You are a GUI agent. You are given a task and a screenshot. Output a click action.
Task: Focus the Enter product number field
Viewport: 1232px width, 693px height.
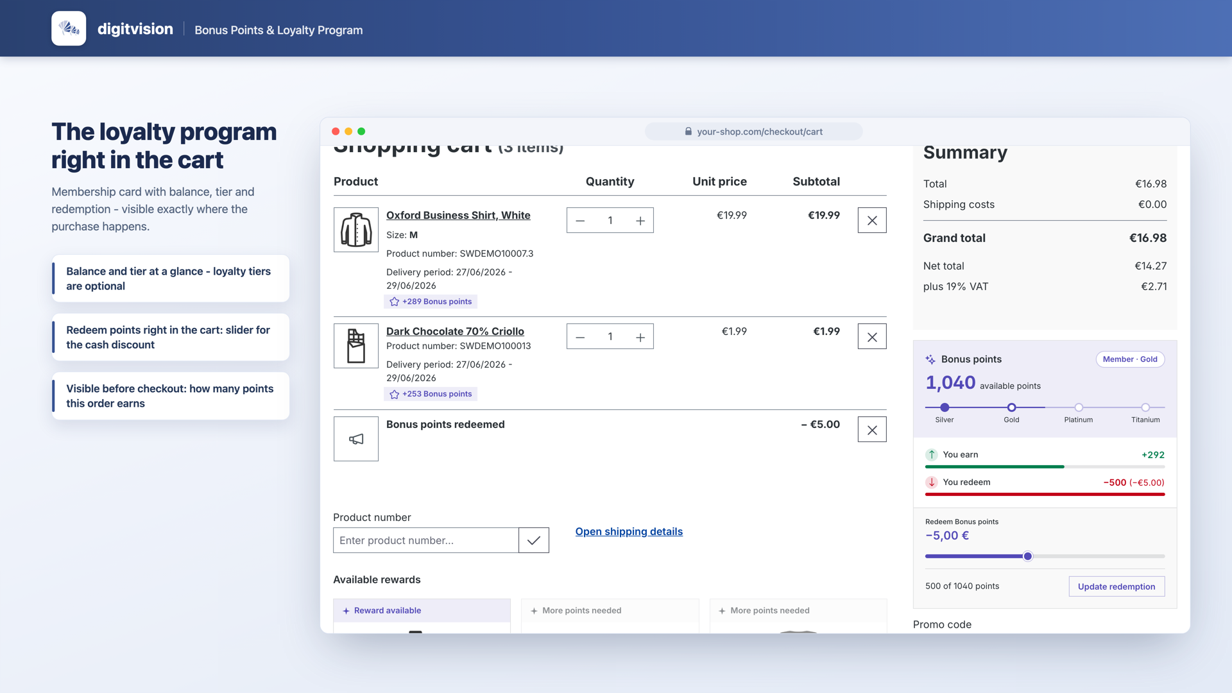pos(426,540)
